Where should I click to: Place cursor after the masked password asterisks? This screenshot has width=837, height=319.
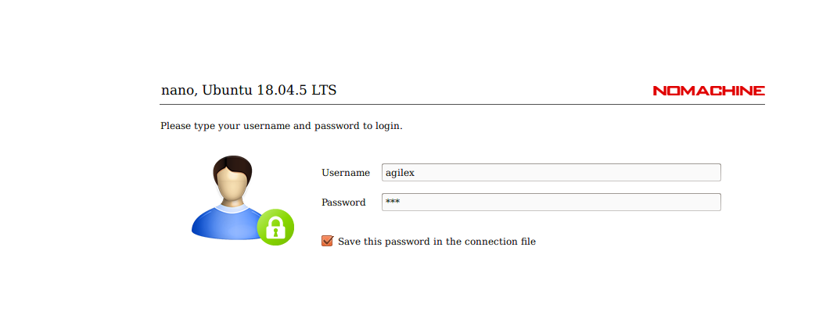(x=401, y=203)
